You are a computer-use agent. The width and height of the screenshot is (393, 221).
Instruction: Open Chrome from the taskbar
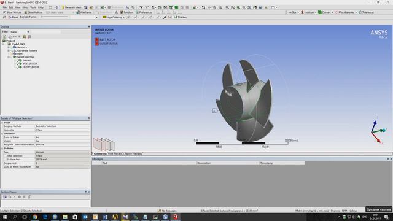(35, 217)
